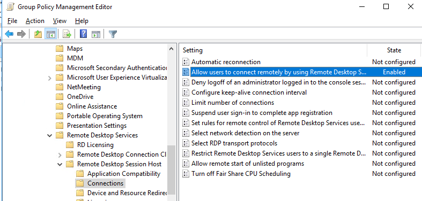Click the Maps folder icon
422x201 pixels.
[59, 49]
